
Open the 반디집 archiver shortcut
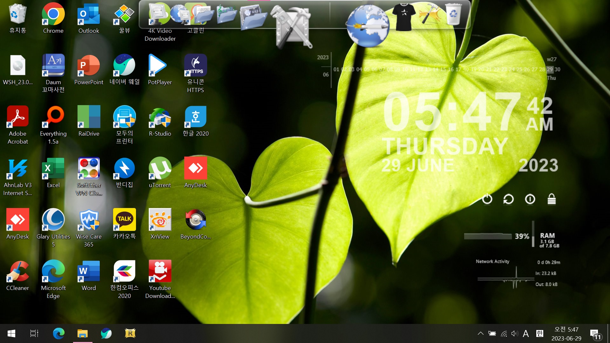pyautogui.click(x=124, y=173)
